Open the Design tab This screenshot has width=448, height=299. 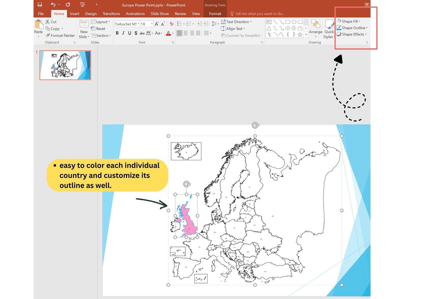point(91,14)
